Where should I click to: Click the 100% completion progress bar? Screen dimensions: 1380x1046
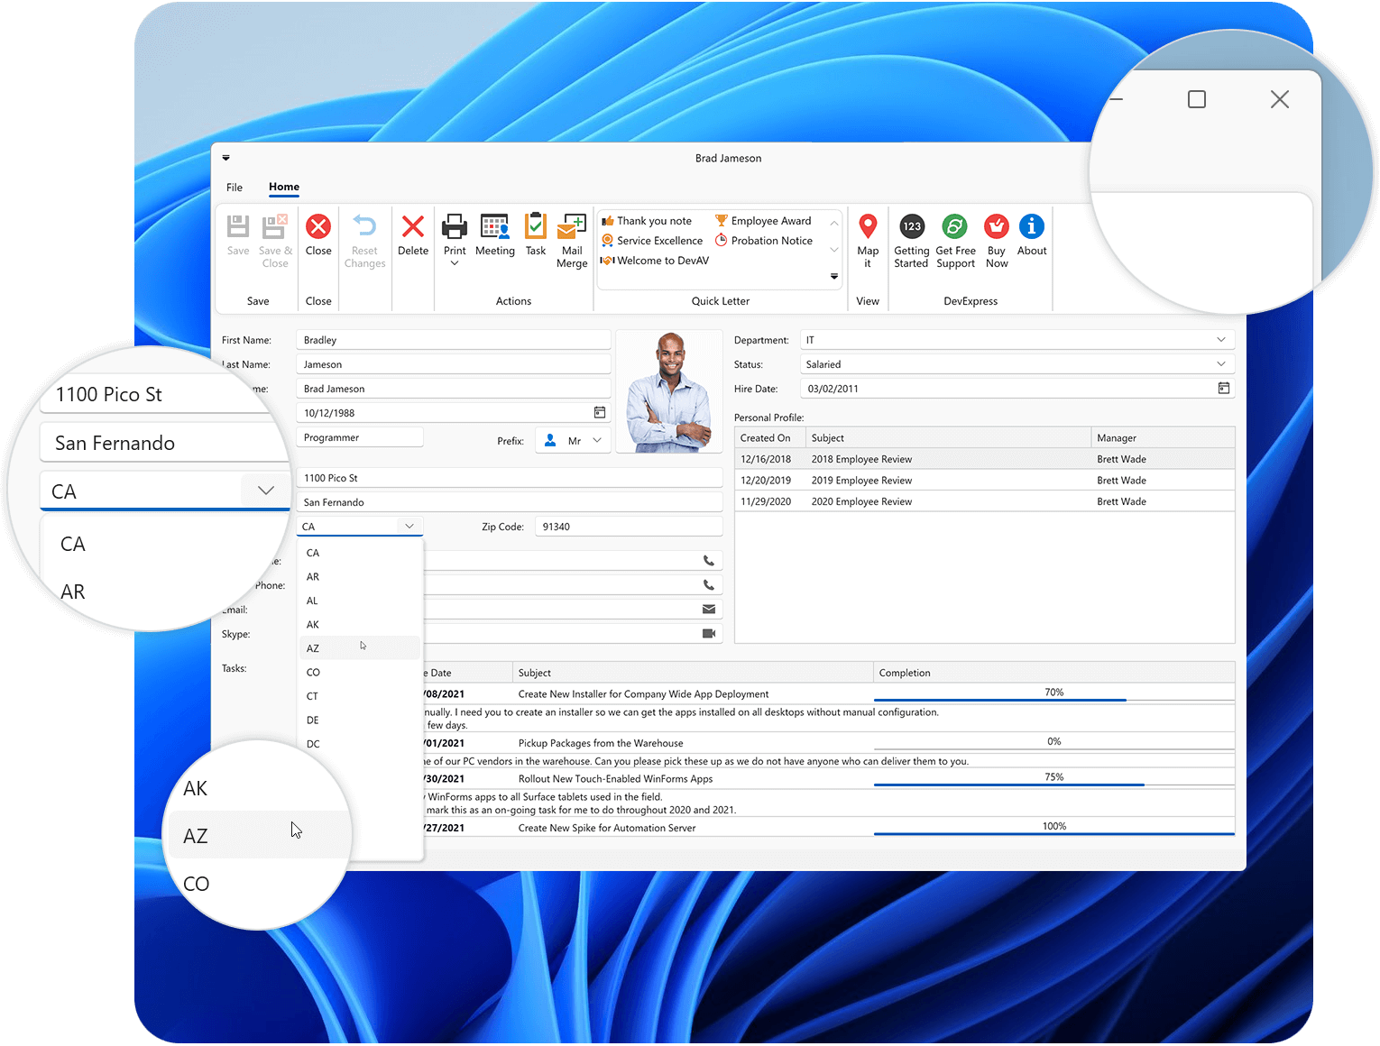coord(1053,827)
